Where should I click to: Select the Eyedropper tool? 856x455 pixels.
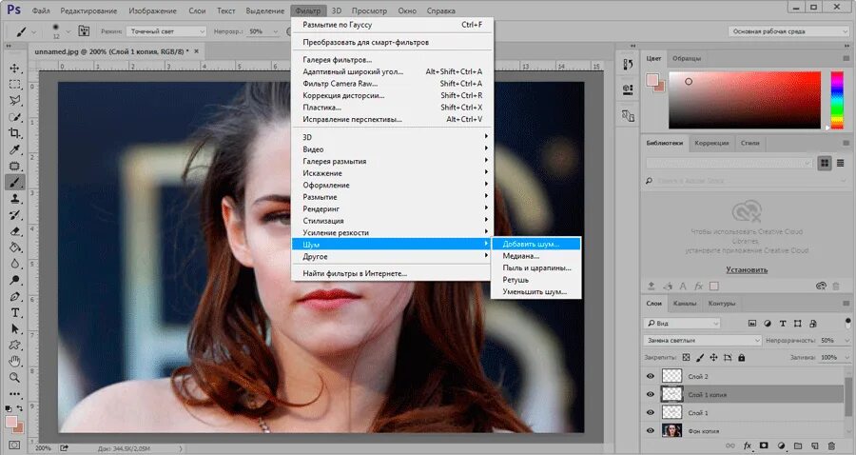(14, 149)
